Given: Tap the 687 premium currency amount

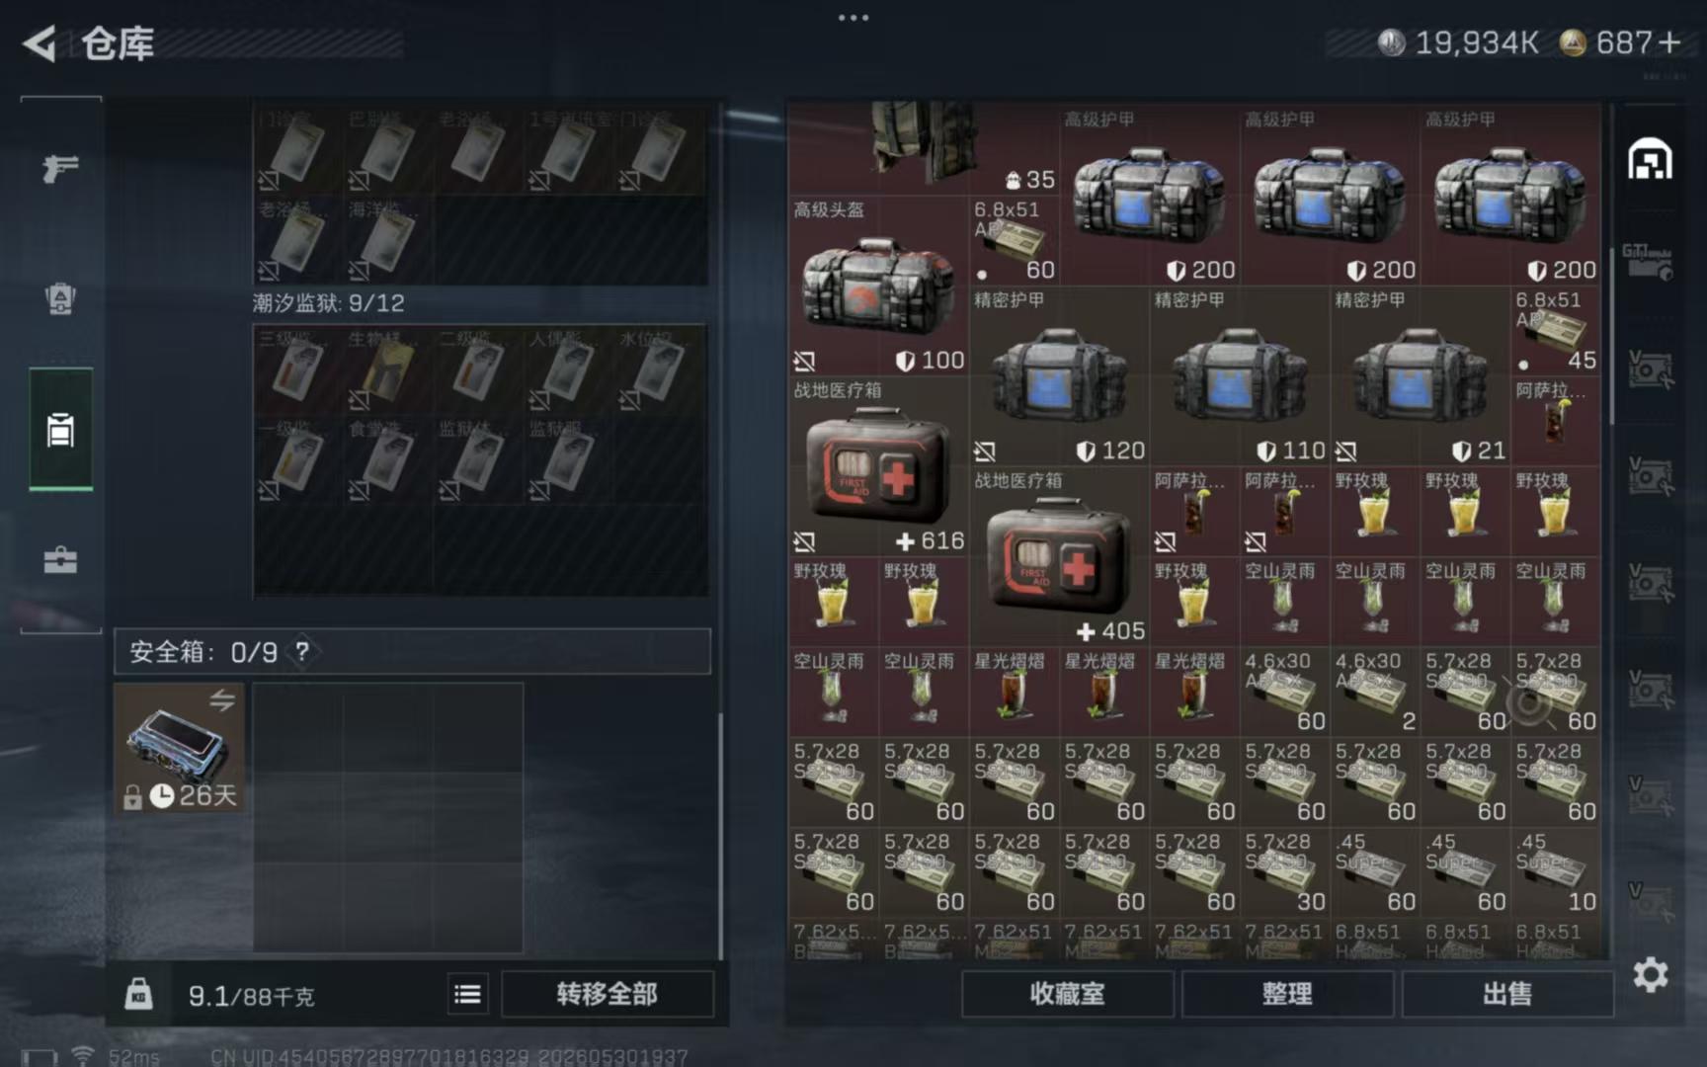Looking at the screenshot, I should pos(1624,42).
